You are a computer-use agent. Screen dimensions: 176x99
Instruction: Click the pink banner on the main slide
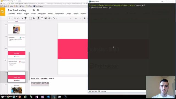73,49
